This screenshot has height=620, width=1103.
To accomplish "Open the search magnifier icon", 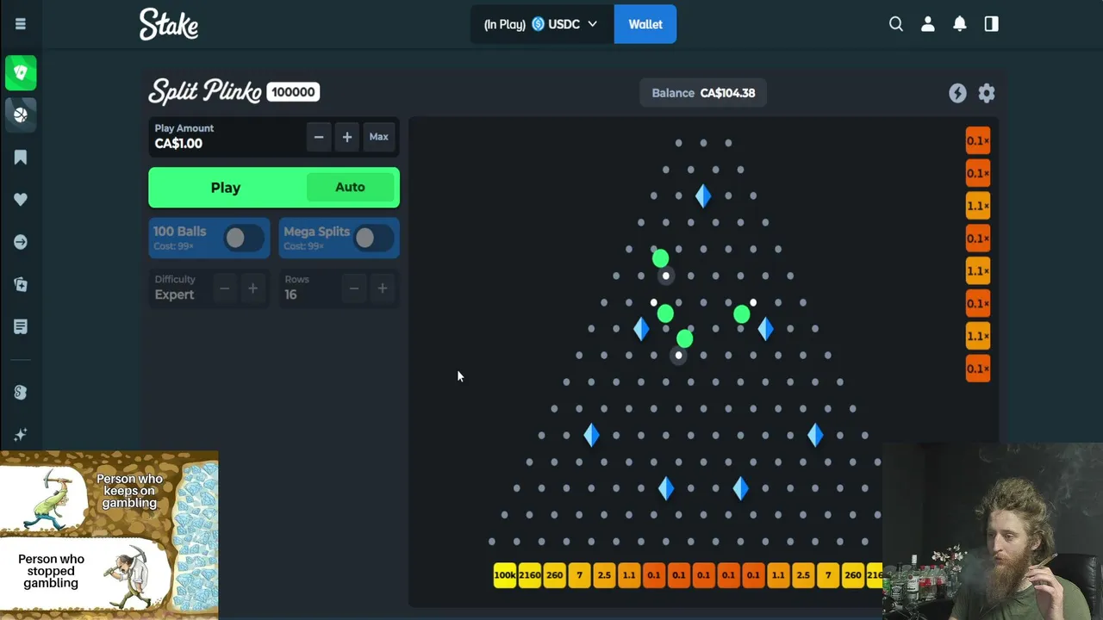I will [x=896, y=24].
